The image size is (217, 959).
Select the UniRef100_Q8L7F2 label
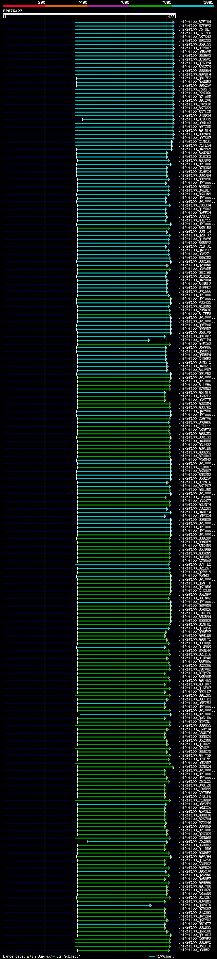point(194,78)
